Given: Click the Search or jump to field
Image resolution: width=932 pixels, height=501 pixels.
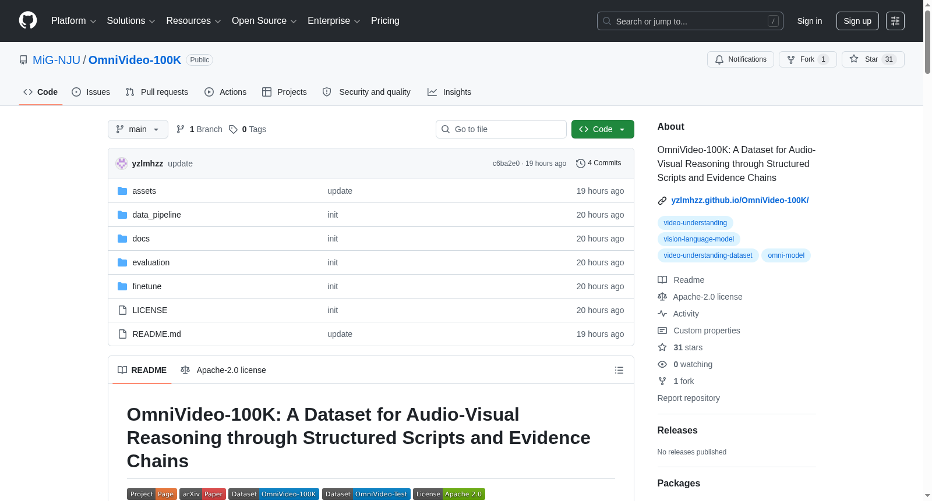Looking at the screenshot, I should tap(690, 21).
